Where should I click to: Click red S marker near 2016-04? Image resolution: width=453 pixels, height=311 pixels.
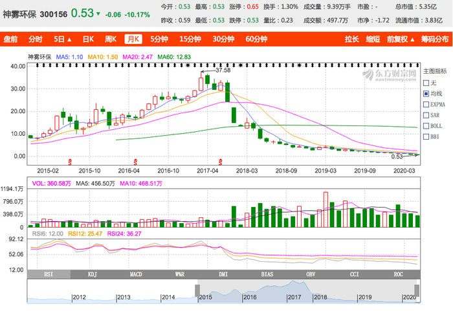[x=135, y=162]
